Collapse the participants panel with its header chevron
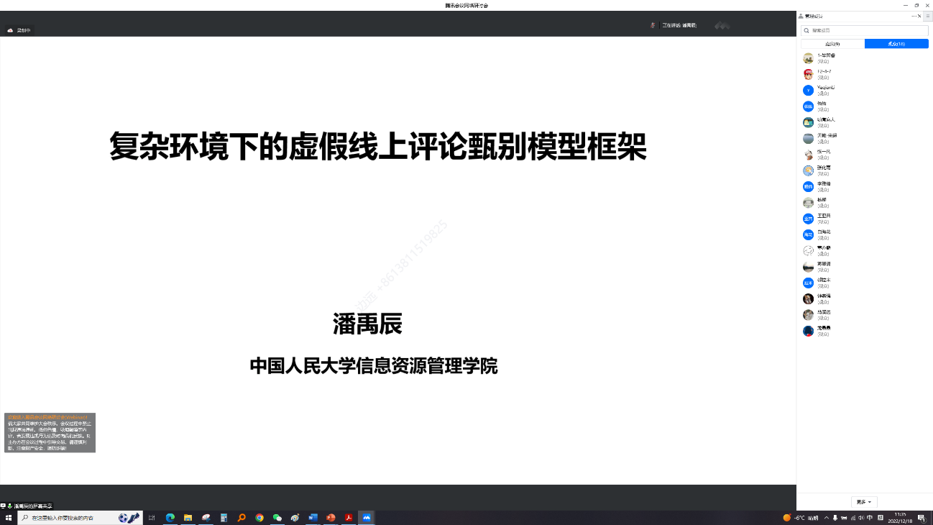 pyautogui.click(x=928, y=16)
